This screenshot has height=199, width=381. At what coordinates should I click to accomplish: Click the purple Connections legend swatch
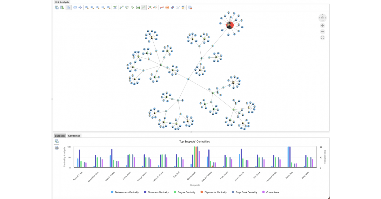pos(264,192)
